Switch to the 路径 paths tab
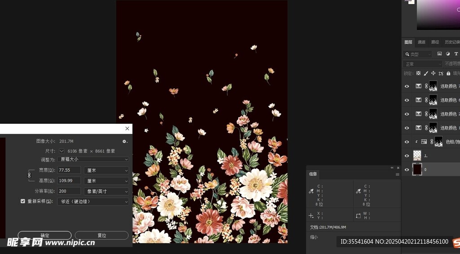The height and width of the screenshot is (254, 460). [435, 42]
